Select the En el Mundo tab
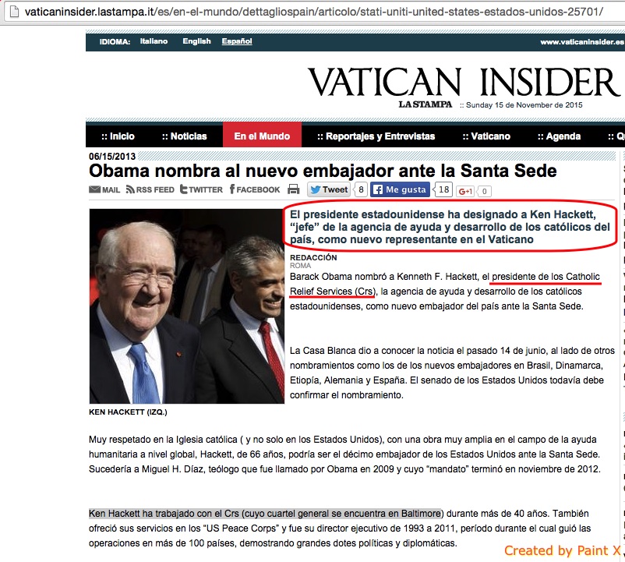Viewport: 625px width, 562px height. (x=262, y=136)
